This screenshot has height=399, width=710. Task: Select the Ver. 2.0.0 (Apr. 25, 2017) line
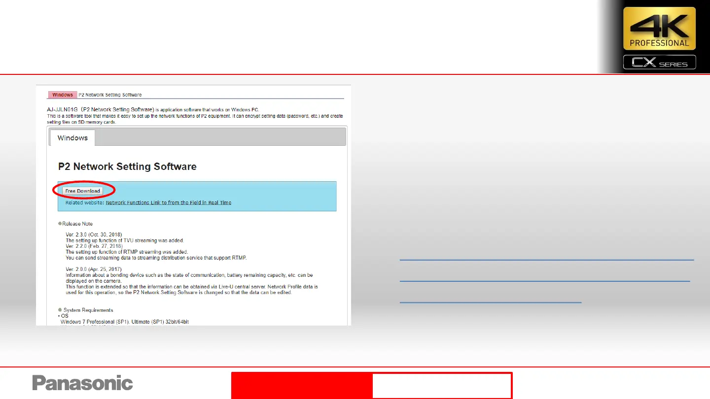[94, 269]
